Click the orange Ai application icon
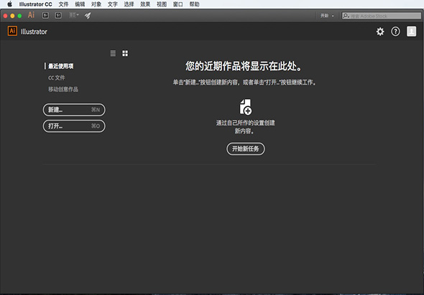This screenshot has width=424, height=295. pos(31,15)
